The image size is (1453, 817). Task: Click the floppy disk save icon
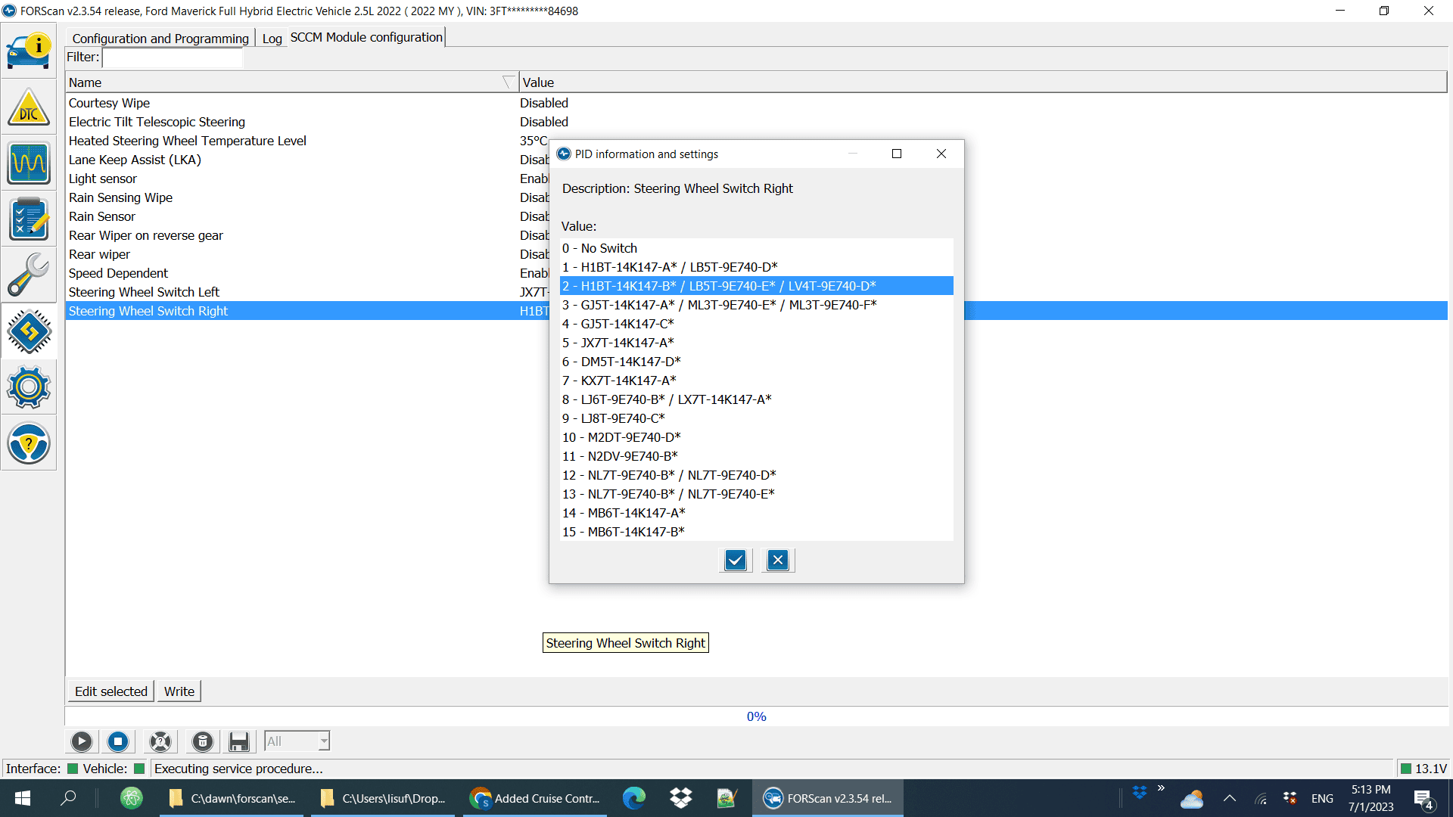239,741
